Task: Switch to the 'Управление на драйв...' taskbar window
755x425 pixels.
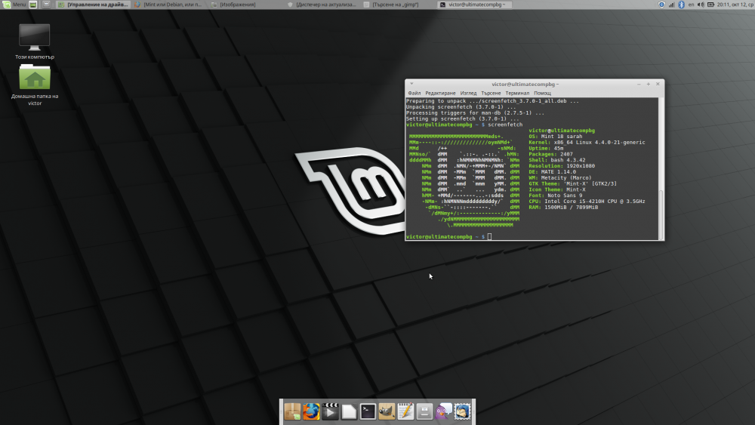Action: pos(93,5)
